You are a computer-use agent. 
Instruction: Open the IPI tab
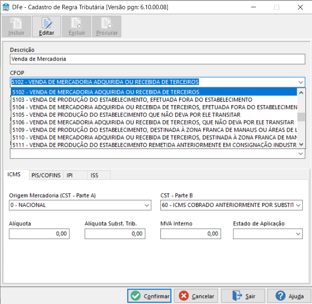point(75,175)
